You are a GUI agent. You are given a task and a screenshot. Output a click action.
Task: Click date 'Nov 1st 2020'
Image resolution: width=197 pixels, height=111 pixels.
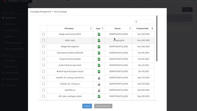point(143,65)
